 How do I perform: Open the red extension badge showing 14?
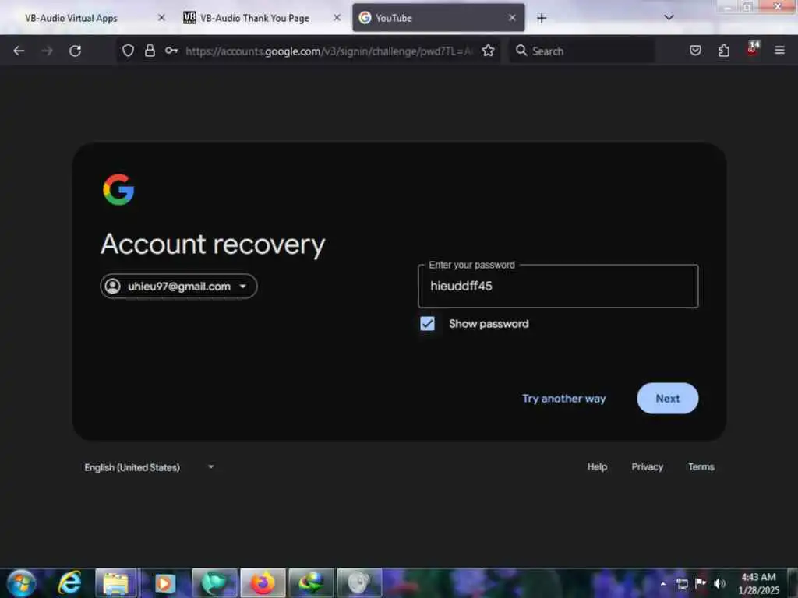(x=752, y=49)
